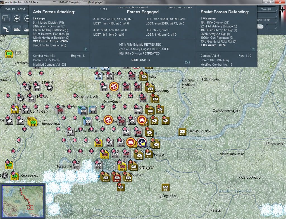Screen dimensions: 286x219
Task: Click the 22nd AT Artillery Brigade (3) entry
Action: tap(219, 26)
